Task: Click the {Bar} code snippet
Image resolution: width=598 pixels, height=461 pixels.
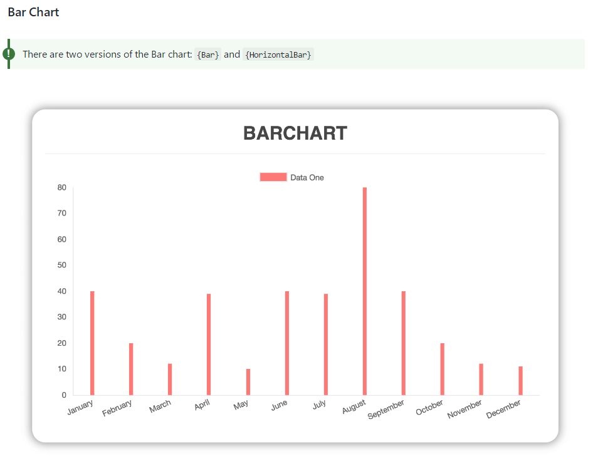Action: 208,54
